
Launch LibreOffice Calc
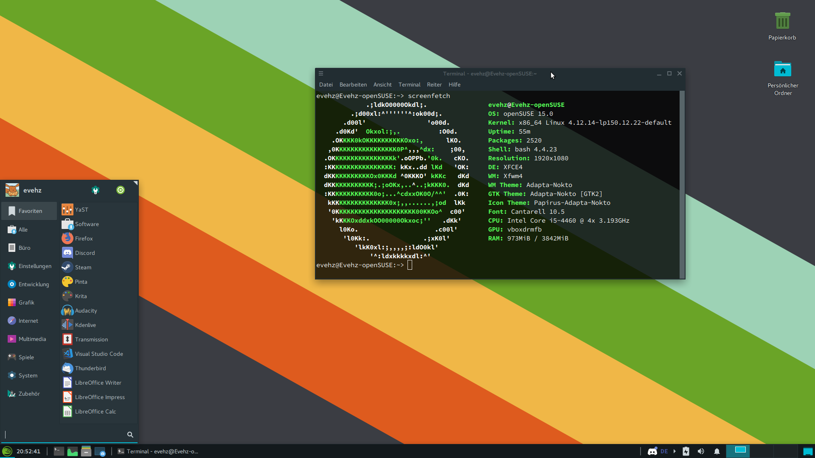[x=98, y=411]
